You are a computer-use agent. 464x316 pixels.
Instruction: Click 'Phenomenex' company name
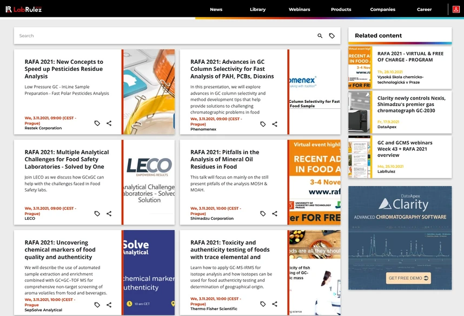click(x=203, y=129)
